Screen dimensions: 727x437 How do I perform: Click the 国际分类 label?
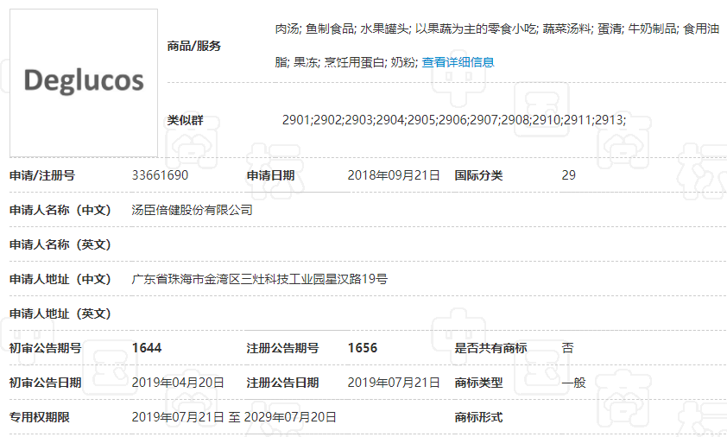click(x=478, y=175)
